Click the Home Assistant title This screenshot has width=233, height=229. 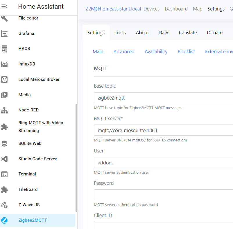tap(41, 7)
